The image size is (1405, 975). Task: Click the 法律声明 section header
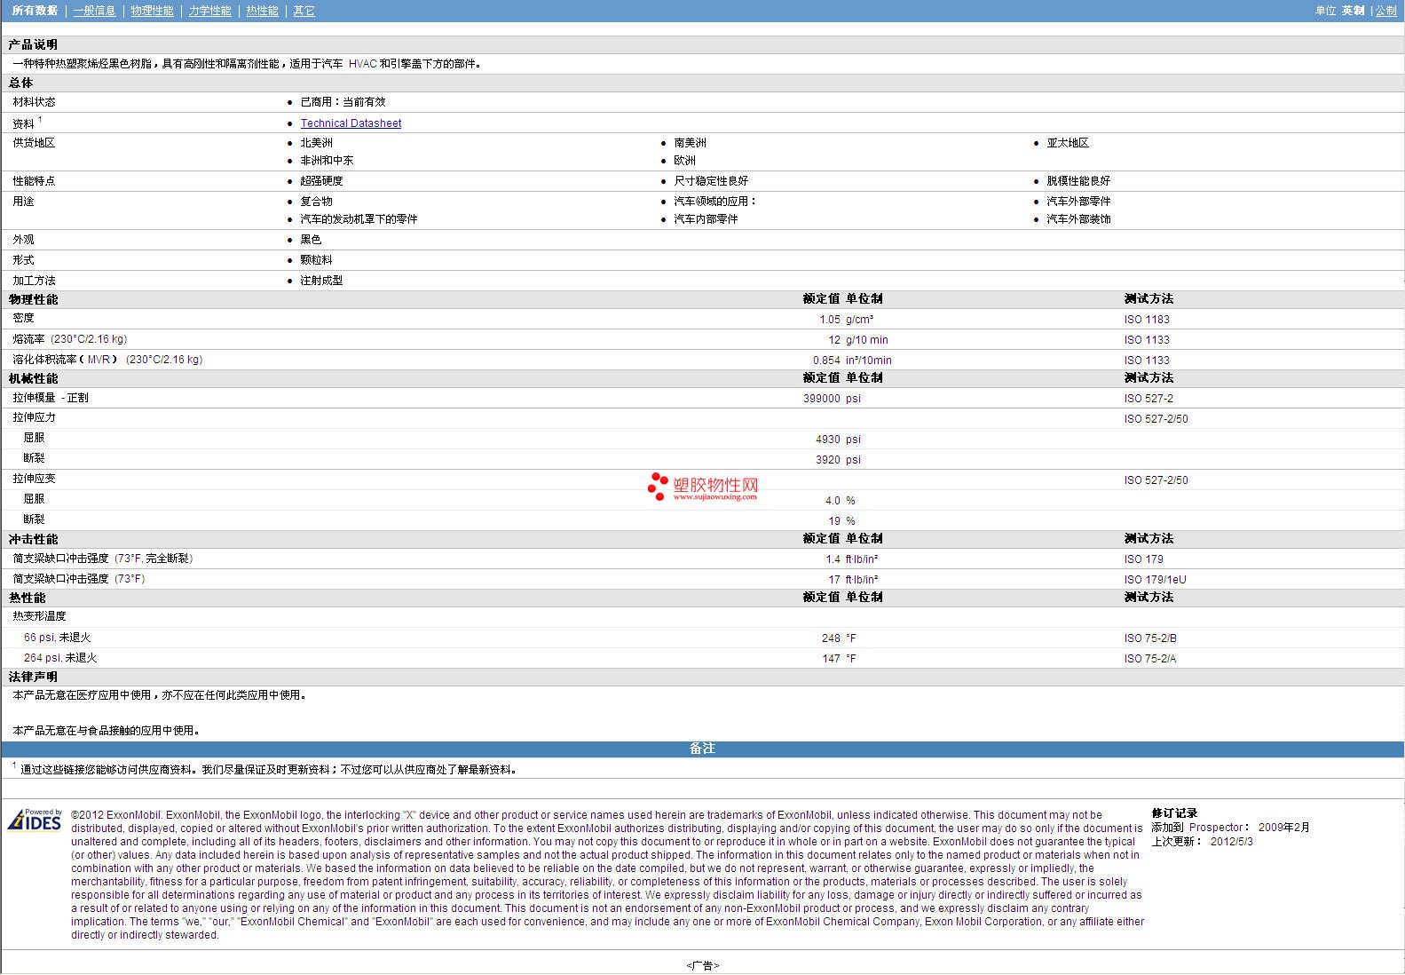(33, 677)
